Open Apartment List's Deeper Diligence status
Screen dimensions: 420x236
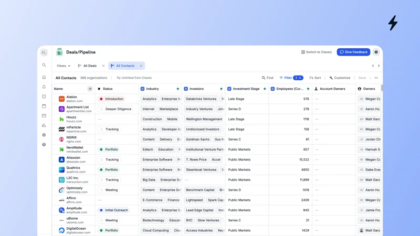tap(115, 109)
